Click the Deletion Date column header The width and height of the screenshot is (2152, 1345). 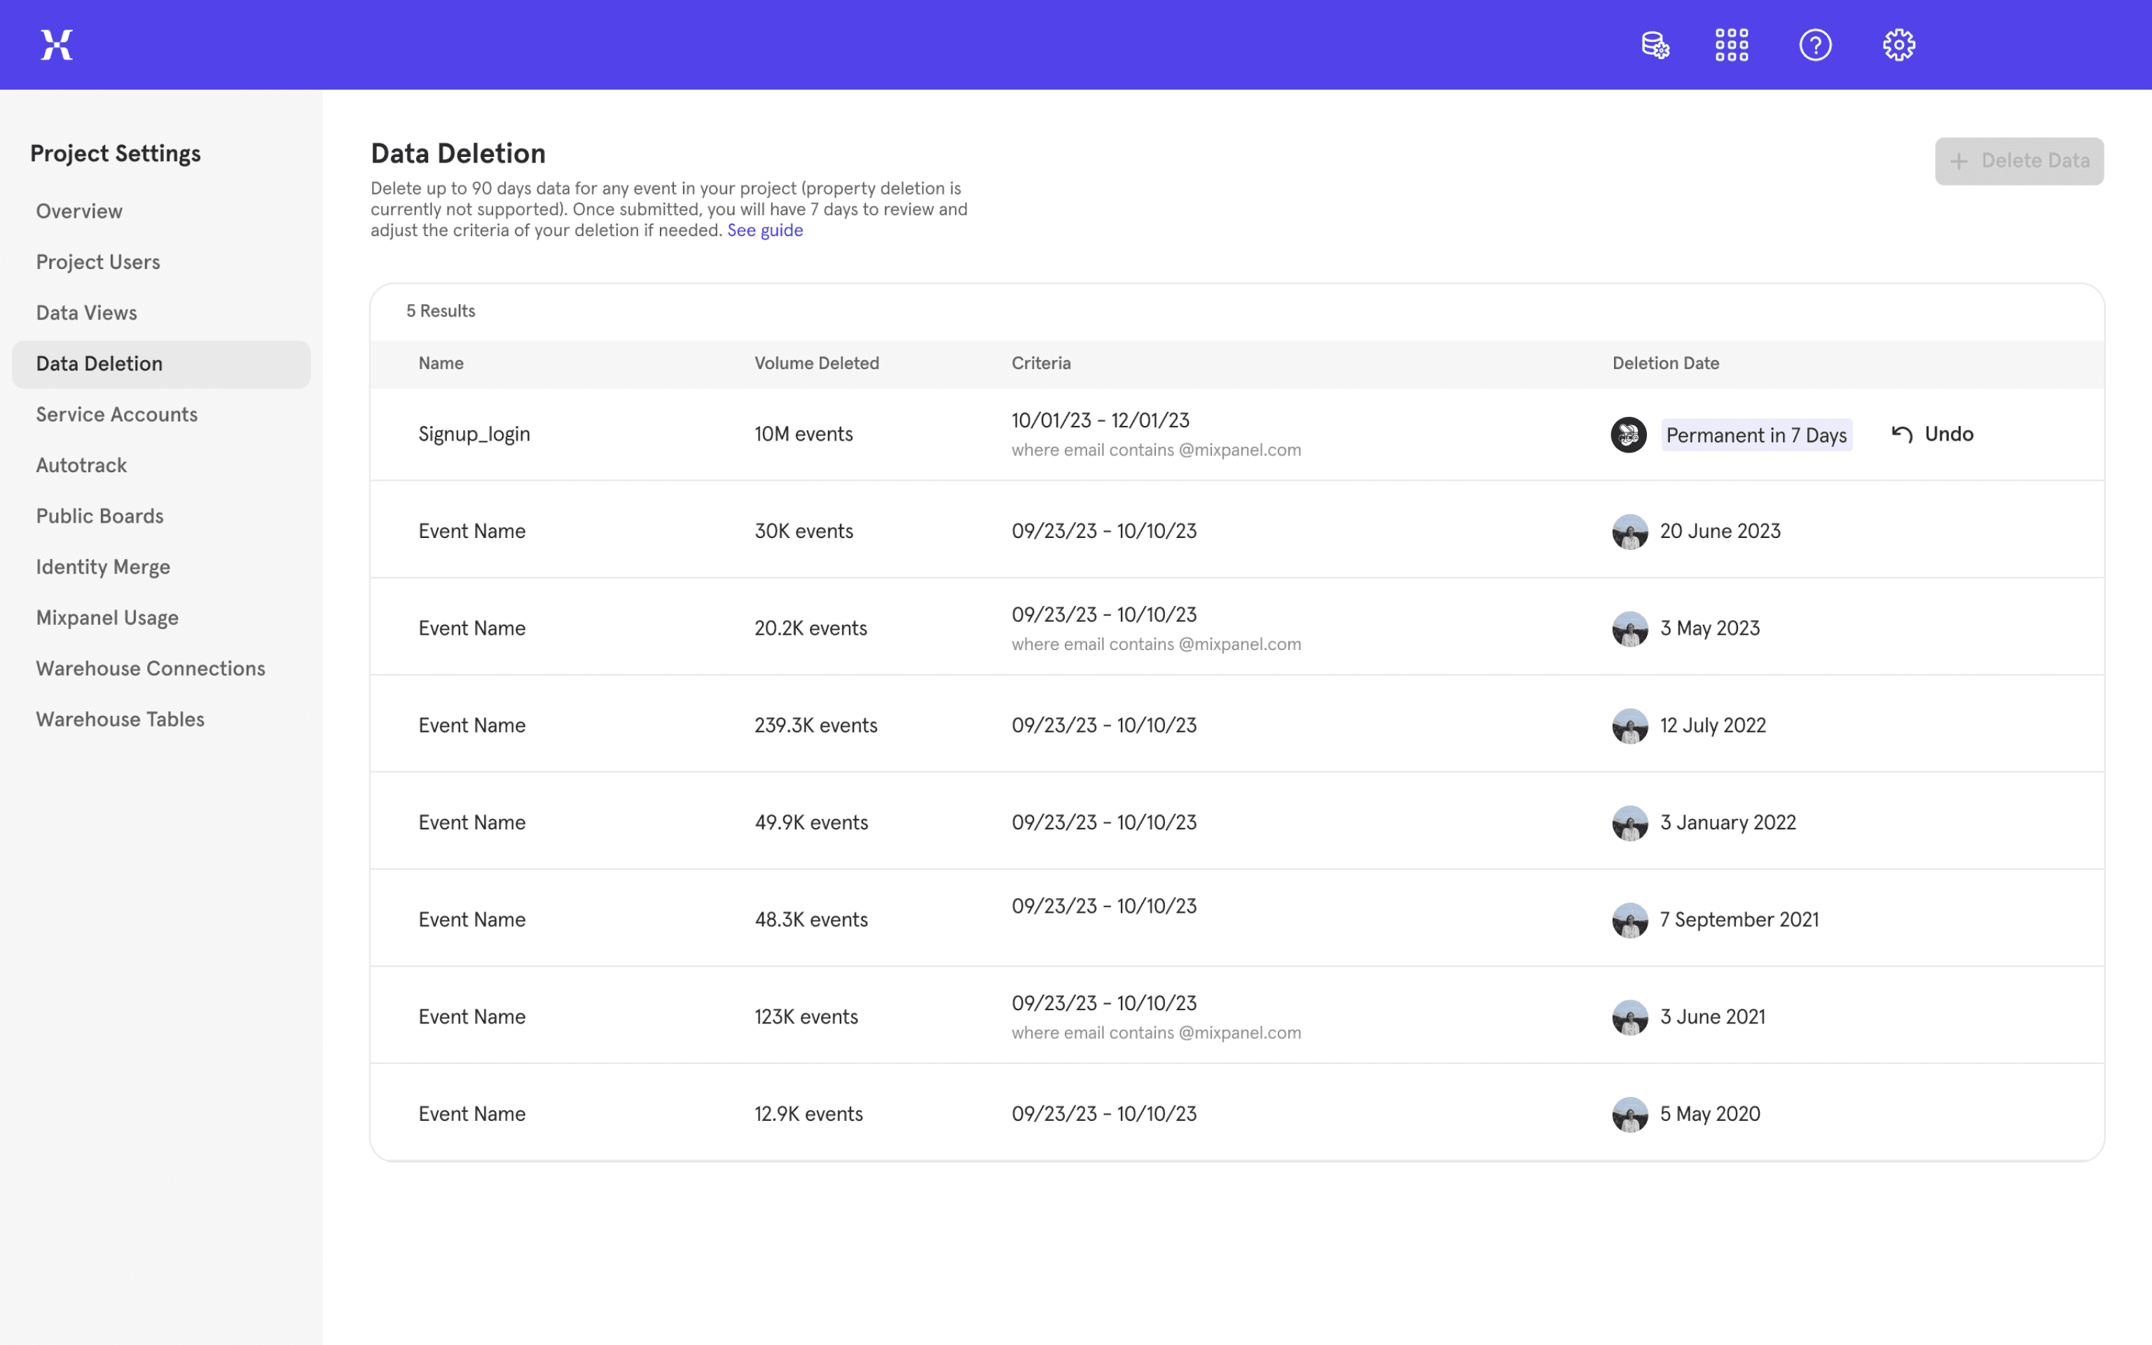click(1666, 363)
